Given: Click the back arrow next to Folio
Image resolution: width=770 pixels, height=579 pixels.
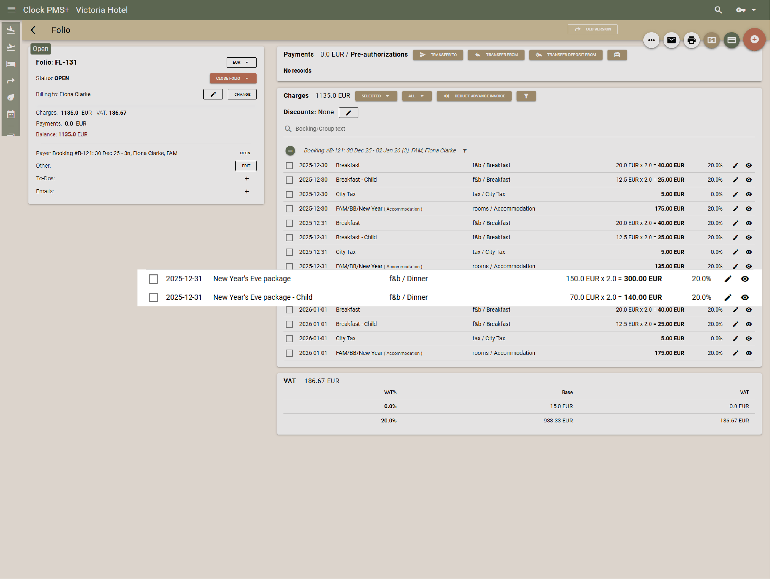Looking at the screenshot, I should (x=33, y=30).
